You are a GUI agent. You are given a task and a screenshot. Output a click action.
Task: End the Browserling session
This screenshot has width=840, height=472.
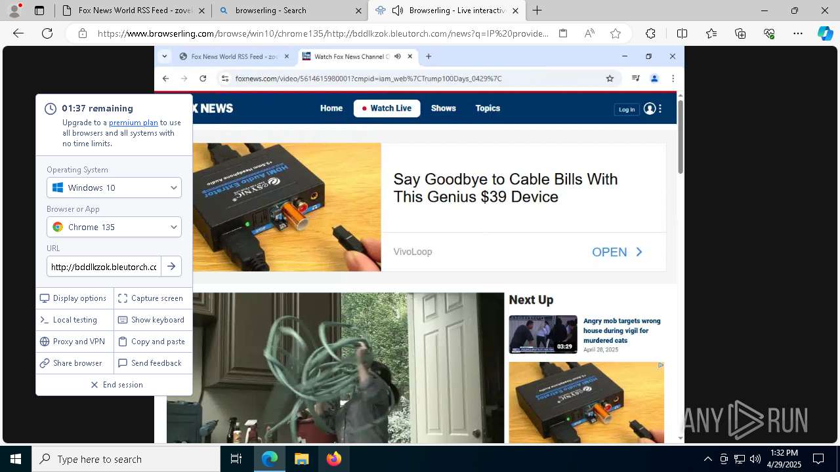114,385
